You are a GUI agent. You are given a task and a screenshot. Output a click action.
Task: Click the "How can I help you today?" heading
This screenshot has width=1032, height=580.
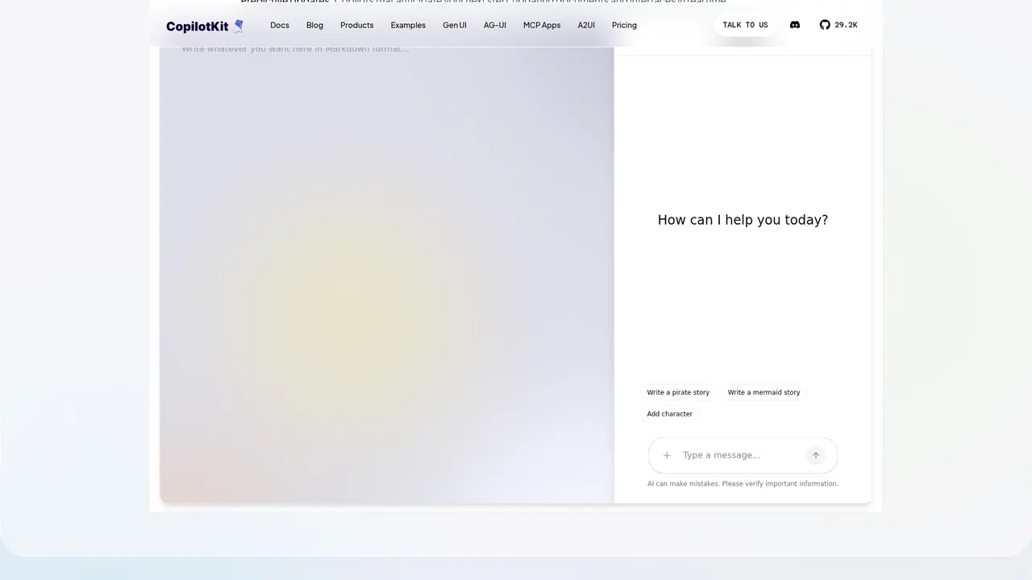pos(743,220)
